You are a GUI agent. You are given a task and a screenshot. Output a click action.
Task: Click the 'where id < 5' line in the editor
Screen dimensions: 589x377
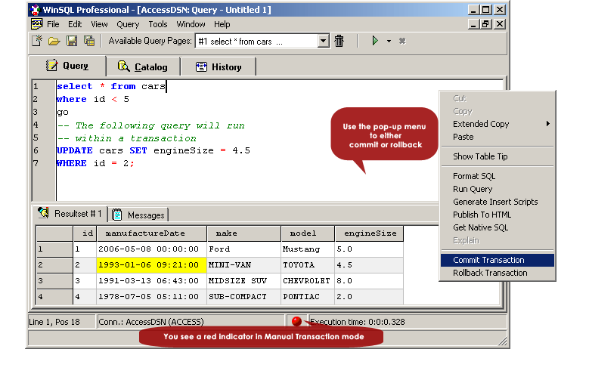coord(93,99)
